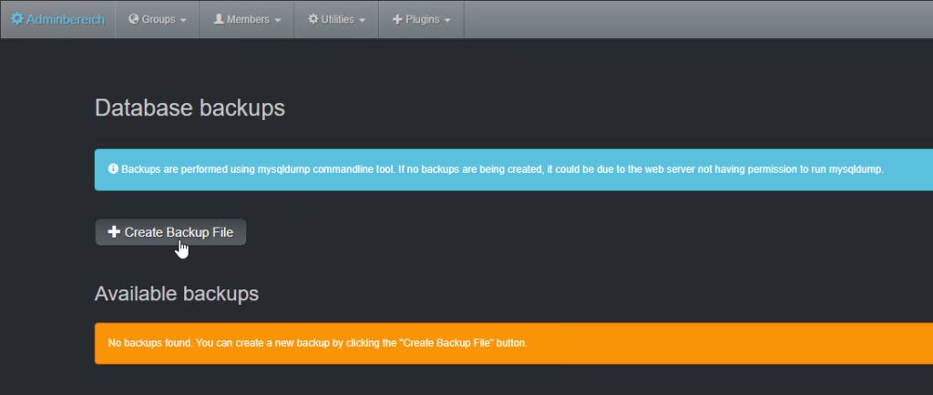This screenshot has height=395, width=933.
Task: Expand the Members dropdown caret
Action: click(x=278, y=20)
